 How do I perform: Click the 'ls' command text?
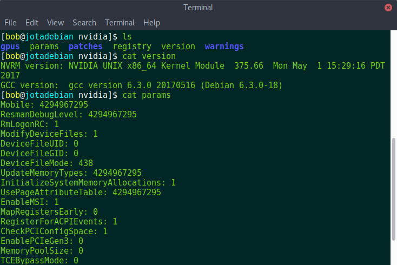click(x=127, y=37)
